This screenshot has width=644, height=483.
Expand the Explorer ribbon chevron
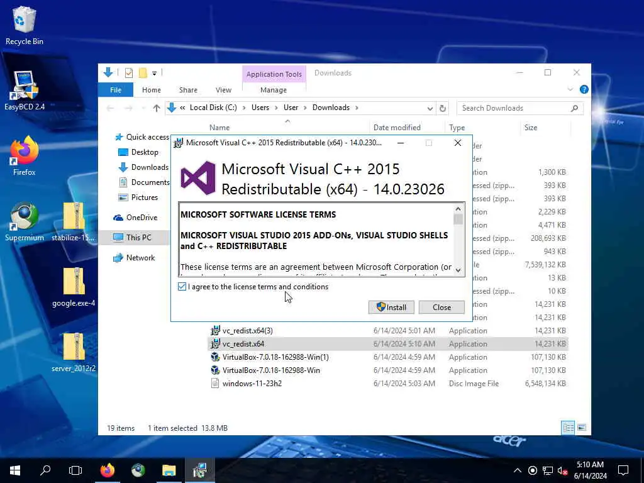pos(570,89)
